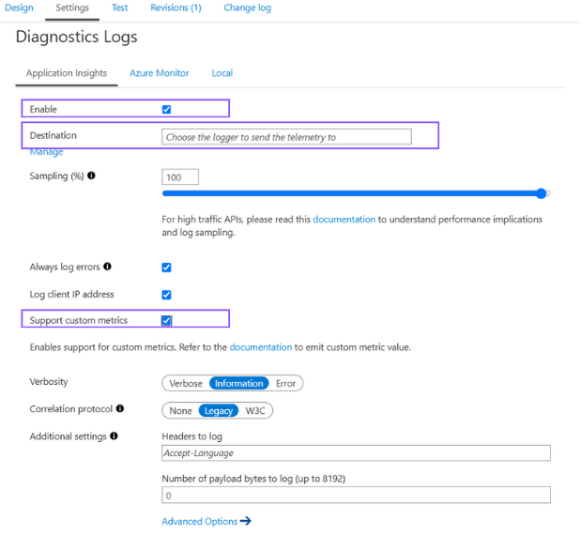This screenshot has width=581, height=535.
Task: Open the custom metrics documentation link
Action: 261,347
